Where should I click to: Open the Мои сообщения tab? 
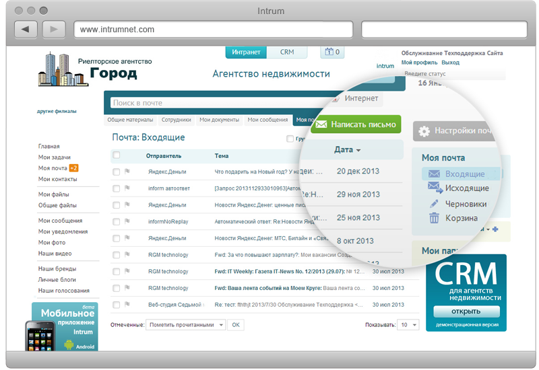pyautogui.click(x=267, y=120)
